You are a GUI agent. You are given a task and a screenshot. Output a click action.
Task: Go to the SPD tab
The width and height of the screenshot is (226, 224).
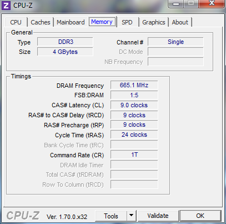coord(127,22)
